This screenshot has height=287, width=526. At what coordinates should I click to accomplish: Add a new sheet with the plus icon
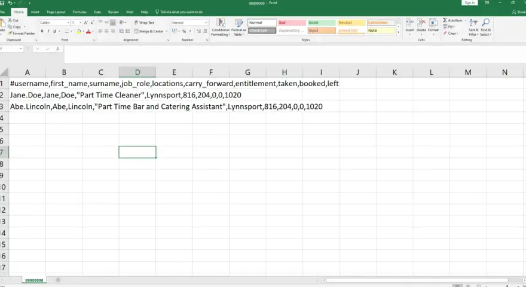coord(58,280)
